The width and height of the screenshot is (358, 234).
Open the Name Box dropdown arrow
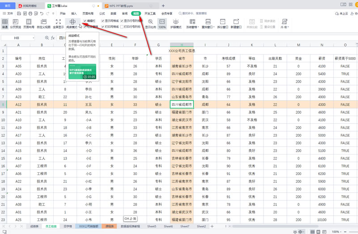tap(34, 38)
